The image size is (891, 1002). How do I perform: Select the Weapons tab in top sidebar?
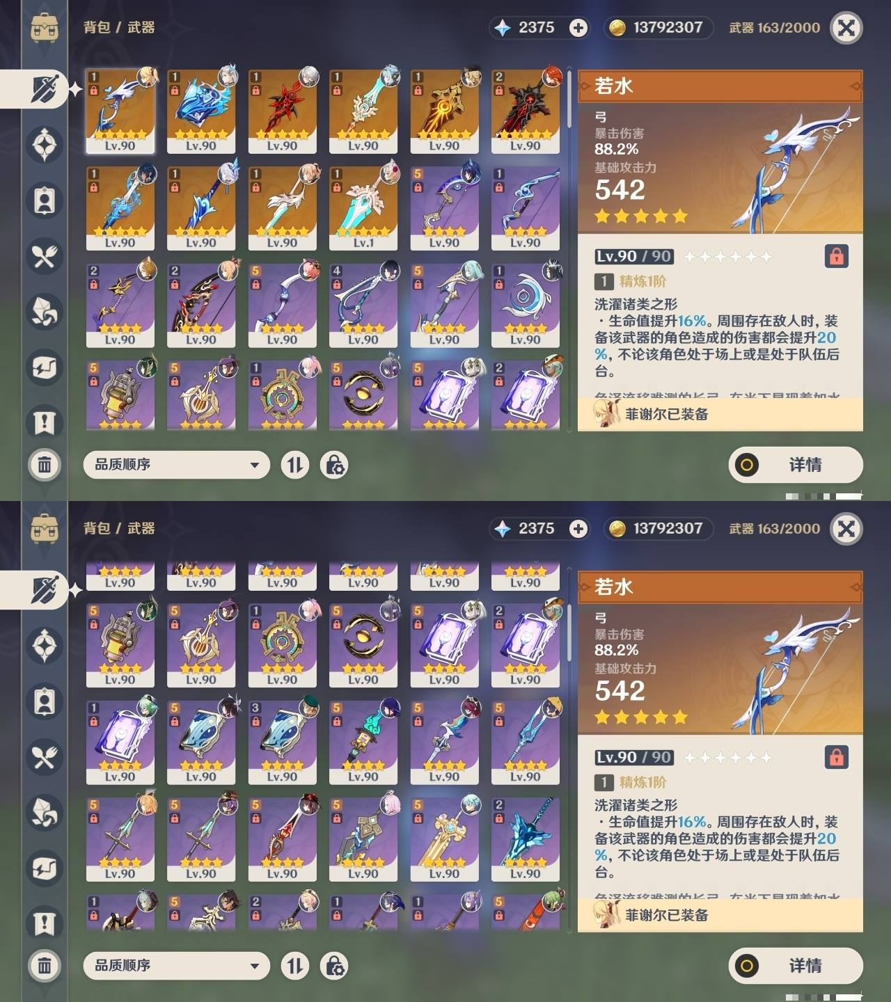(x=45, y=89)
